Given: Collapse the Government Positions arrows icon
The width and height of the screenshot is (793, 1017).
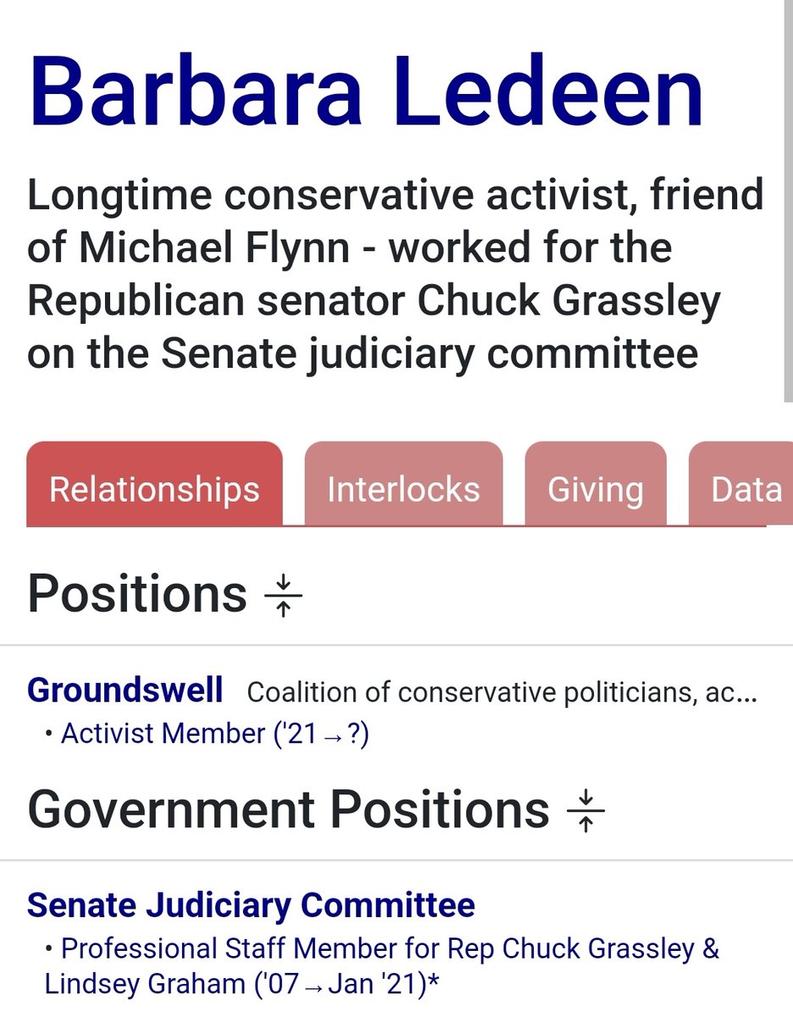Looking at the screenshot, I should click(586, 811).
